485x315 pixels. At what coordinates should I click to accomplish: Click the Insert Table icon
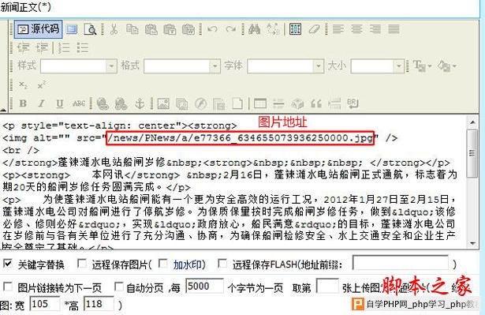259,103
